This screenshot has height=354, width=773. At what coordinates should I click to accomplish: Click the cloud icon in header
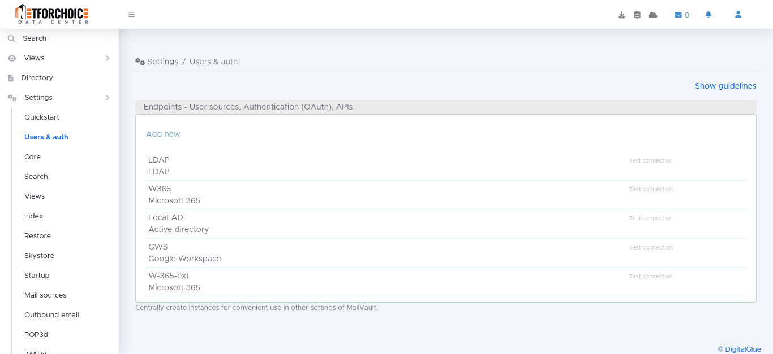[652, 15]
